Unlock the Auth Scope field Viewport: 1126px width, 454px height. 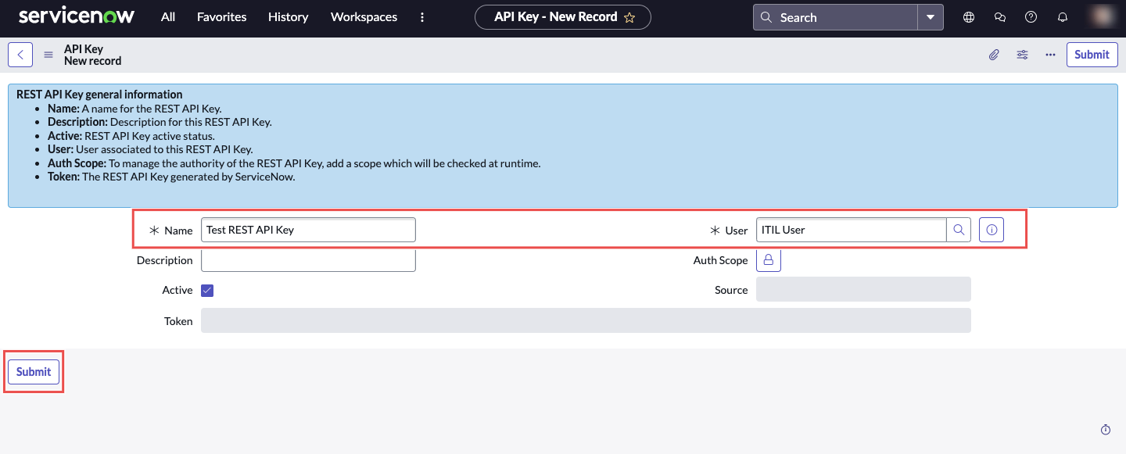click(x=768, y=259)
